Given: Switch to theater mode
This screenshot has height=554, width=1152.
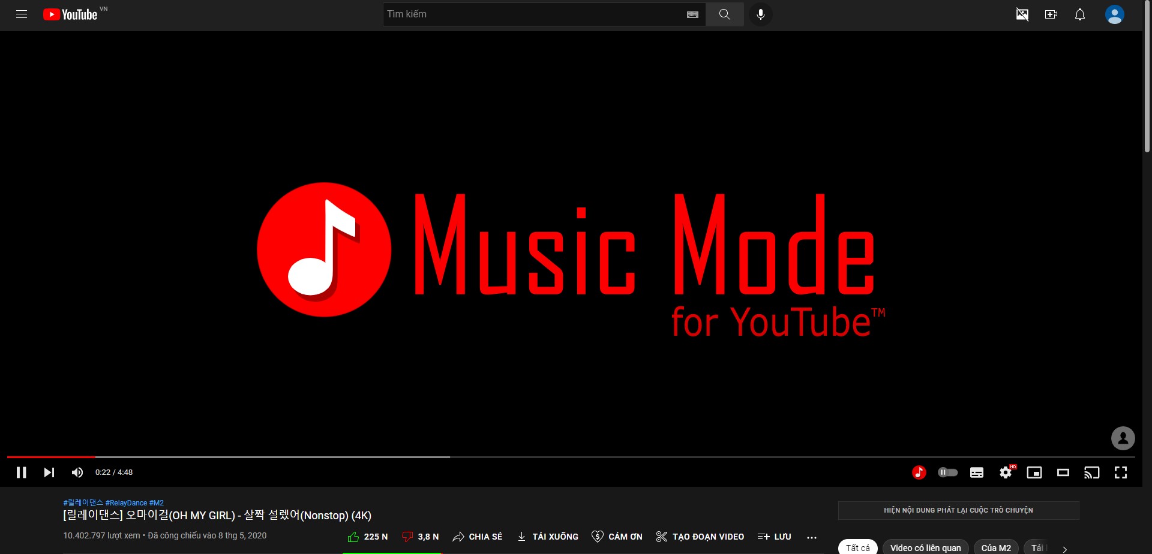Looking at the screenshot, I should [x=1063, y=472].
